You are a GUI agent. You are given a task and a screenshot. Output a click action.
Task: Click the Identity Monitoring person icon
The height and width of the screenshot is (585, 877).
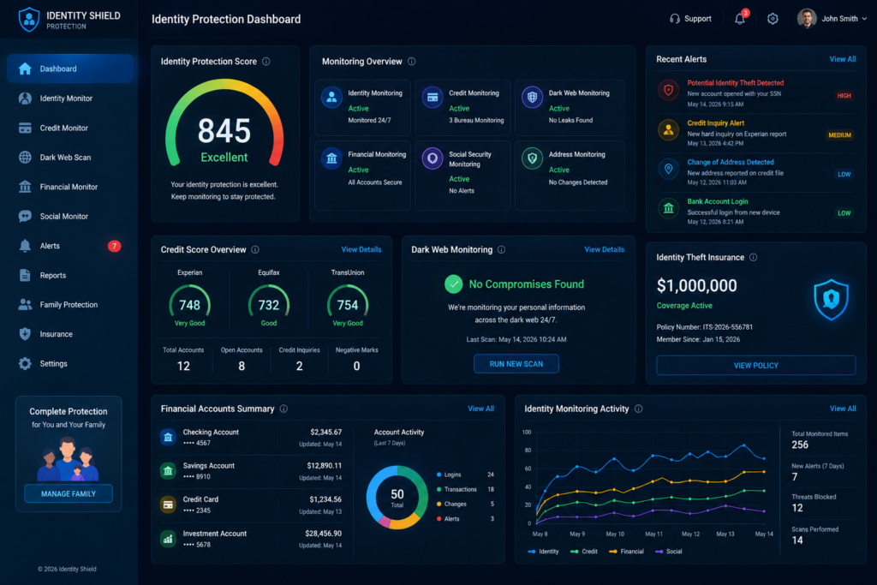[x=331, y=98]
